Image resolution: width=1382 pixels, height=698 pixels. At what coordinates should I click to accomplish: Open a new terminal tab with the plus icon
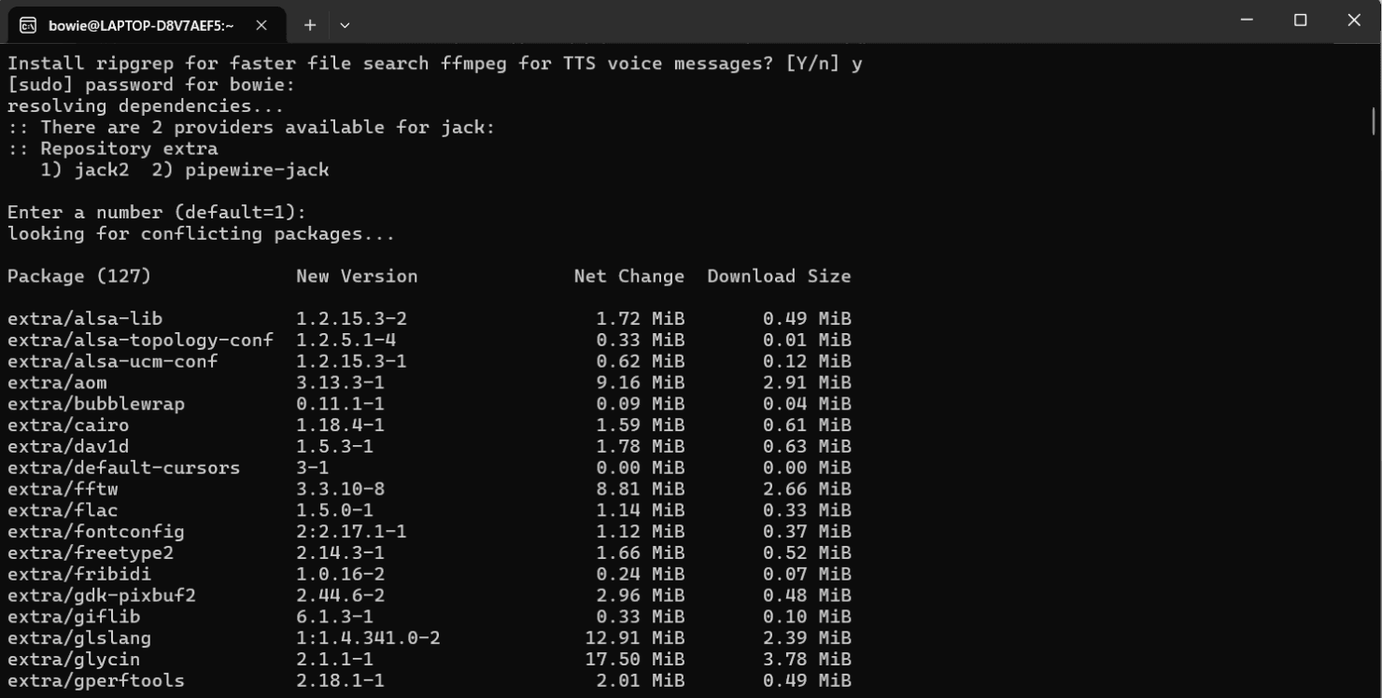click(x=309, y=25)
